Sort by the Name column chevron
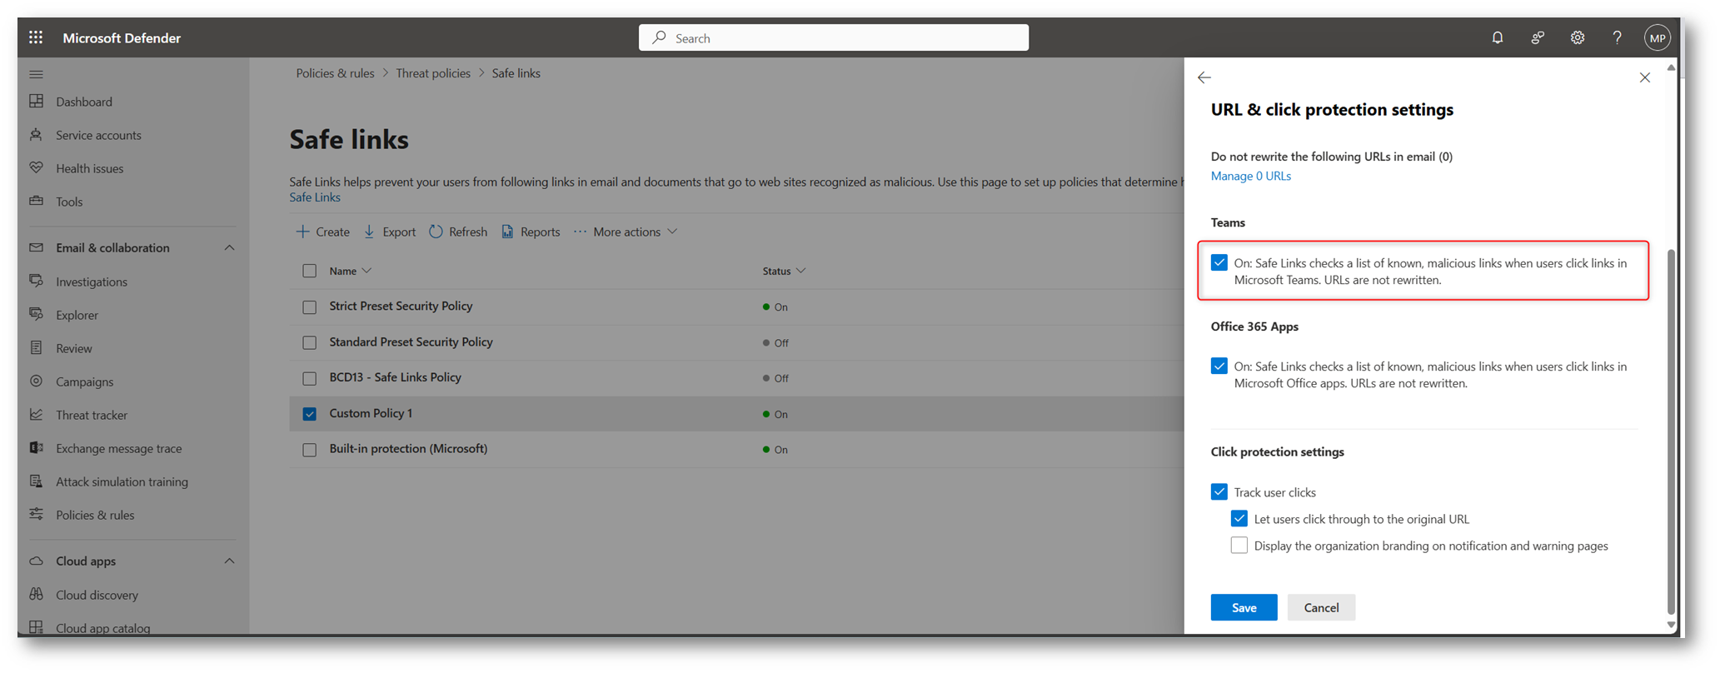This screenshot has height=673, width=1720. coord(367,271)
